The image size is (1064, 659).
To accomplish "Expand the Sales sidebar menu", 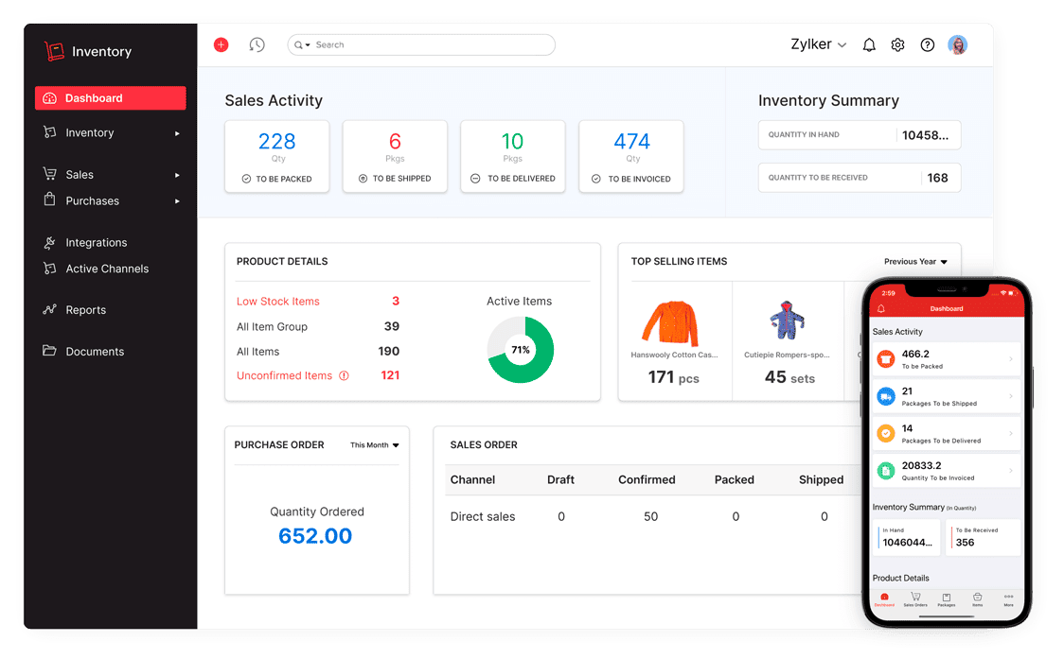I will coord(81,174).
